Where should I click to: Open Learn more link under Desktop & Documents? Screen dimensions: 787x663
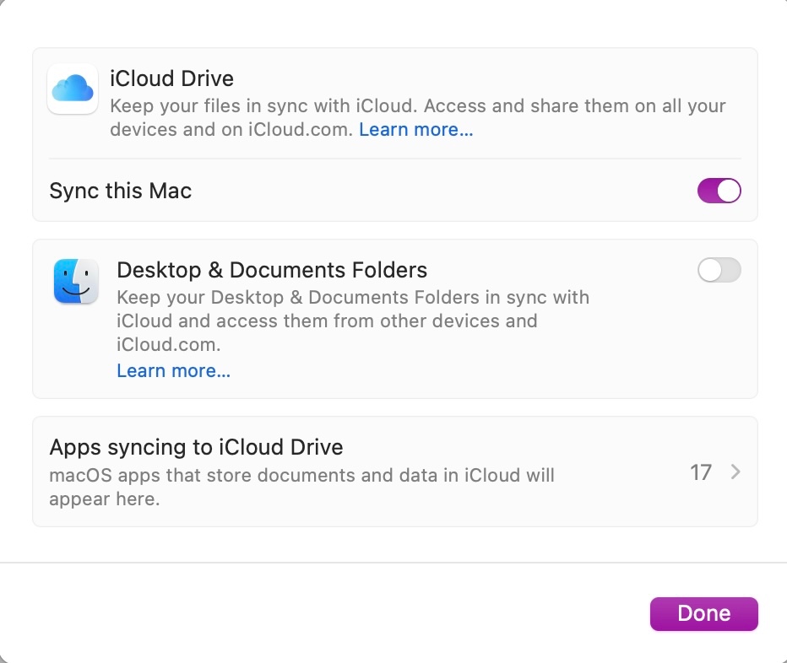point(173,371)
